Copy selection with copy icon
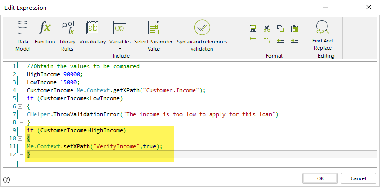Image resolution: width=380 pixels, height=187 pixels. click(x=281, y=28)
